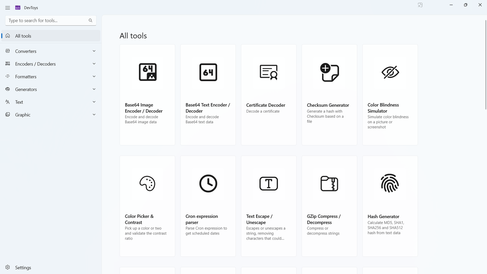Expand the Encoders / Decoders section

click(50, 64)
